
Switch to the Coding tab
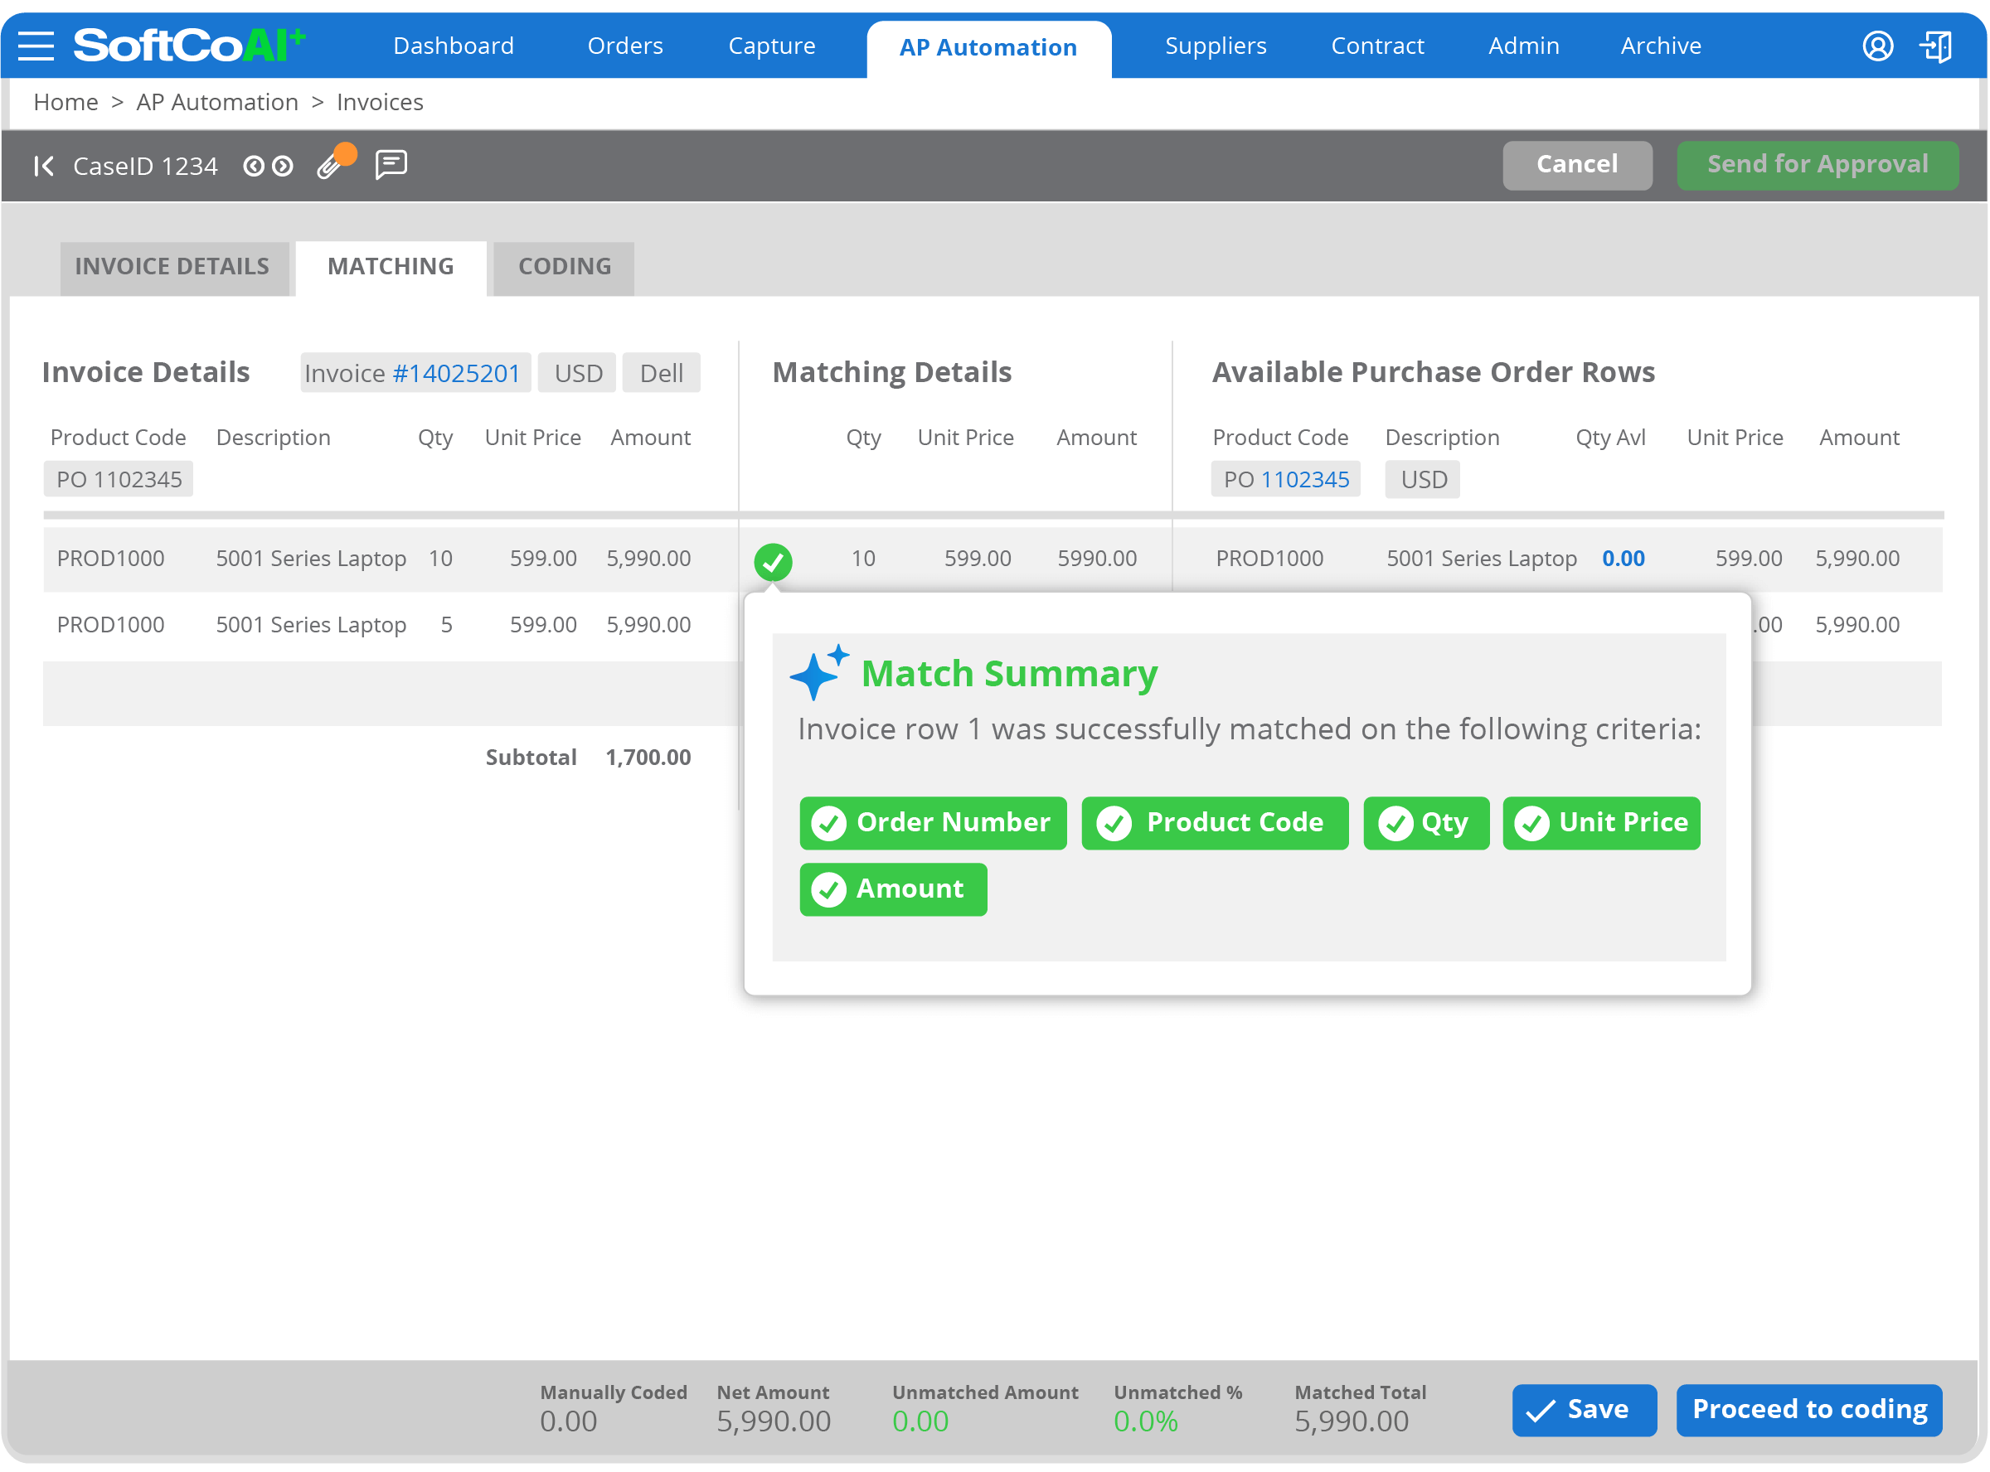click(x=564, y=266)
